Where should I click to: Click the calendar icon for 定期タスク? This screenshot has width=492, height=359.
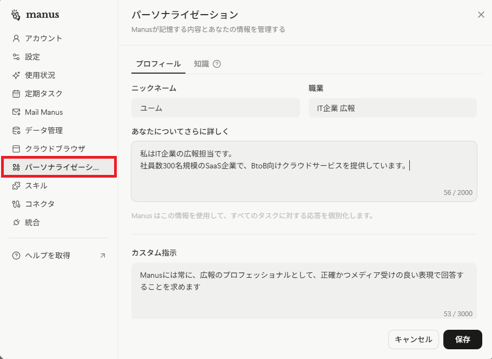[x=16, y=94]
